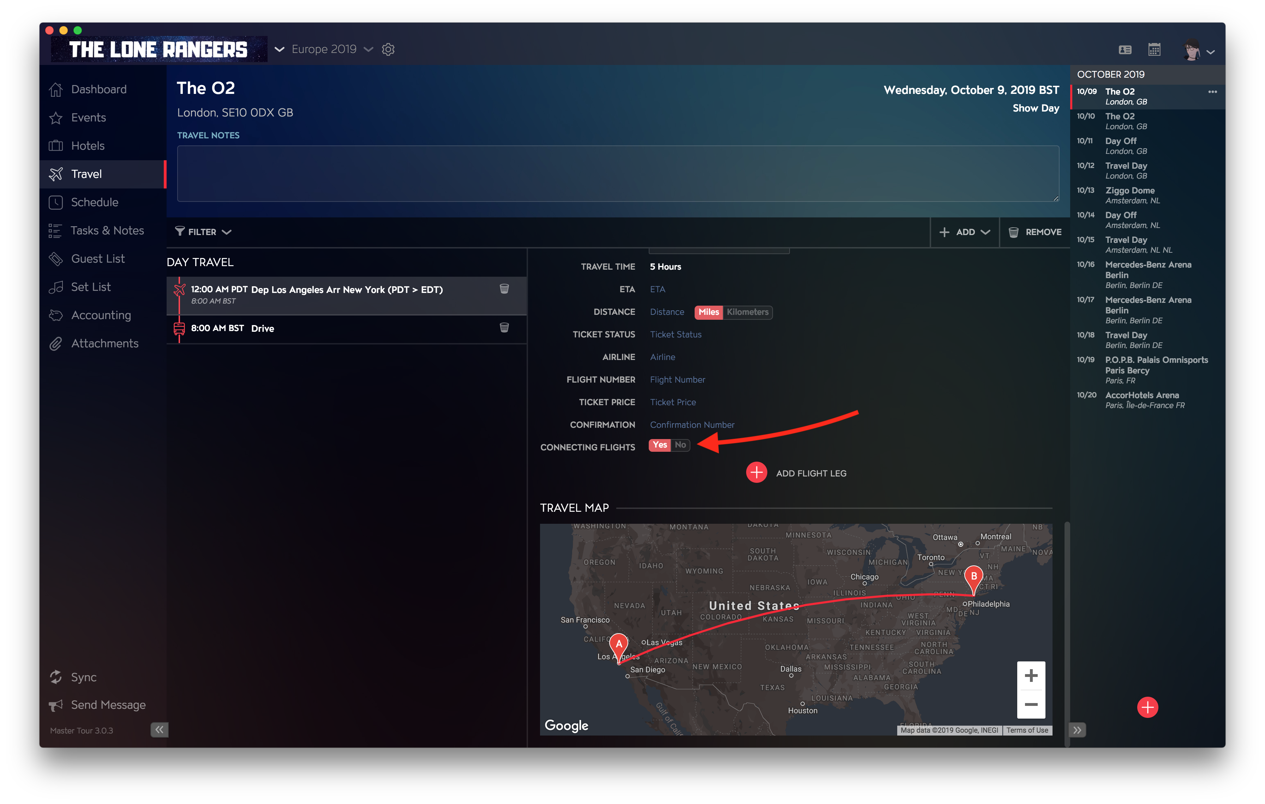Image resolution: width=1265 pixels, height=804 pixels.
Task: Open the map Terms of Use link
Action: click(x=1027, y=731)
